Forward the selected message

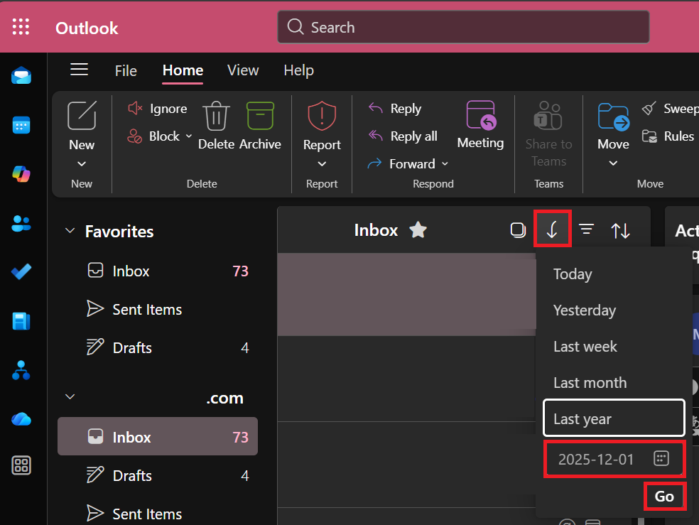coord(401,163)
